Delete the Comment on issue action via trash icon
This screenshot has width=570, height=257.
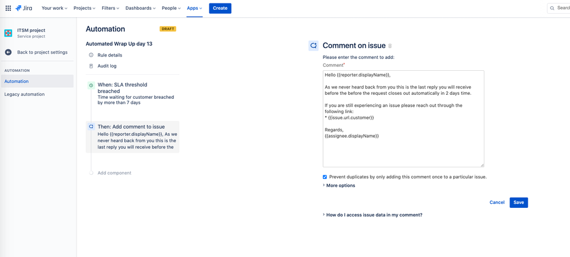[x=390, y=46]
